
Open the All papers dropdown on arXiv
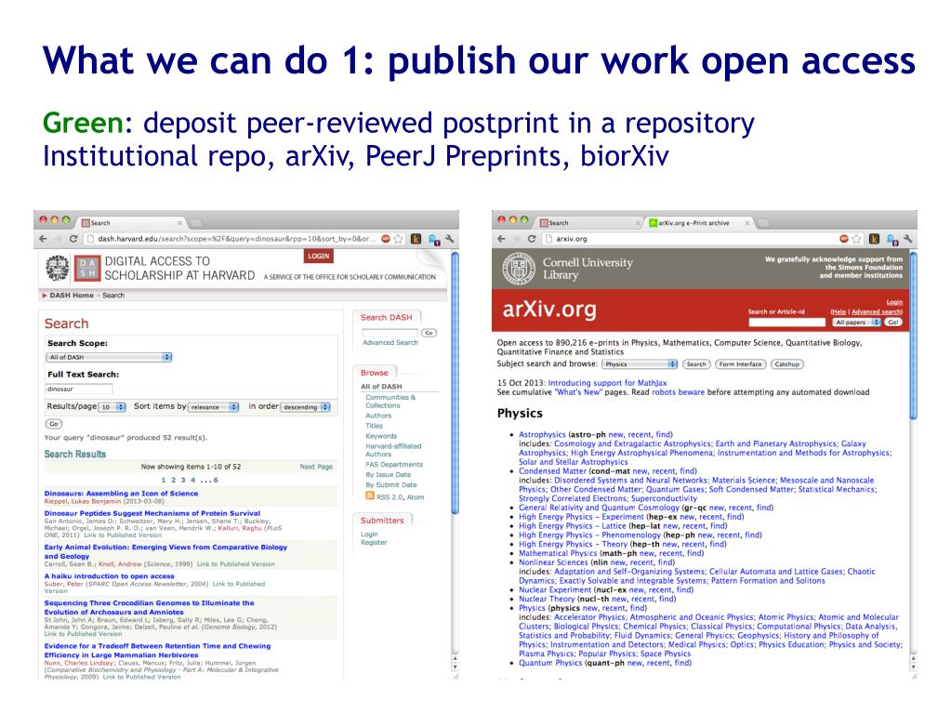pos(856,322)
